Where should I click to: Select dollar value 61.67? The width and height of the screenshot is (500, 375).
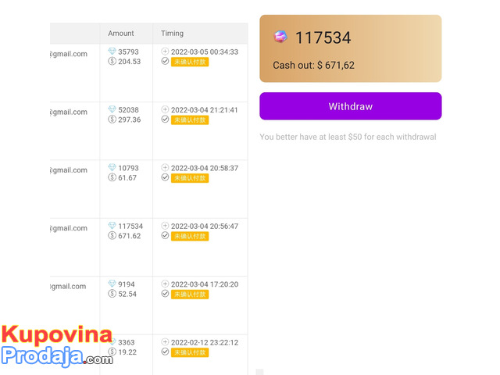(127, 178)
